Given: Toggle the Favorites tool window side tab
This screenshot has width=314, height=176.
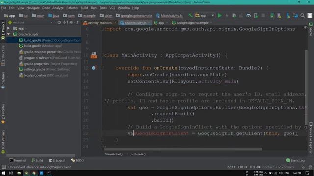Looking at the screenshot, I should (x=3, y=114).
